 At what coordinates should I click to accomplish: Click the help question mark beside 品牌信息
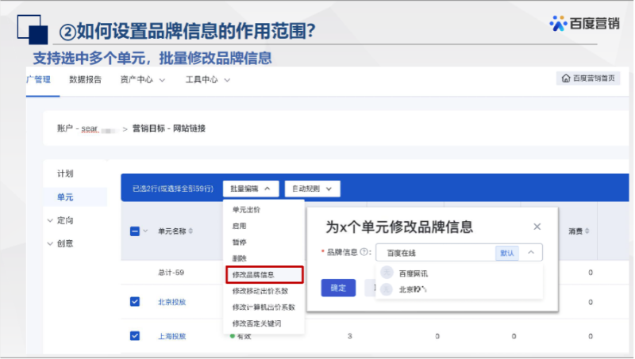[364, 252]
